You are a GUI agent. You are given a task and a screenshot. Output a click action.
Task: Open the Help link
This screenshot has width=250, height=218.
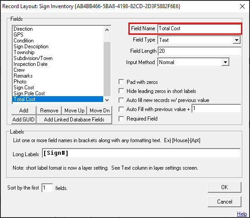[242, 213]
